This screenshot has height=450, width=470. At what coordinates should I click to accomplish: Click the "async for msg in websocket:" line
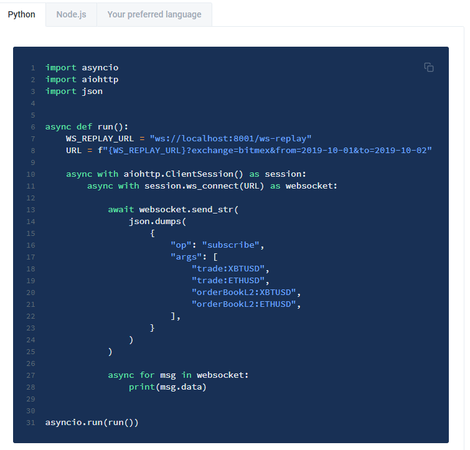(178, 375)
